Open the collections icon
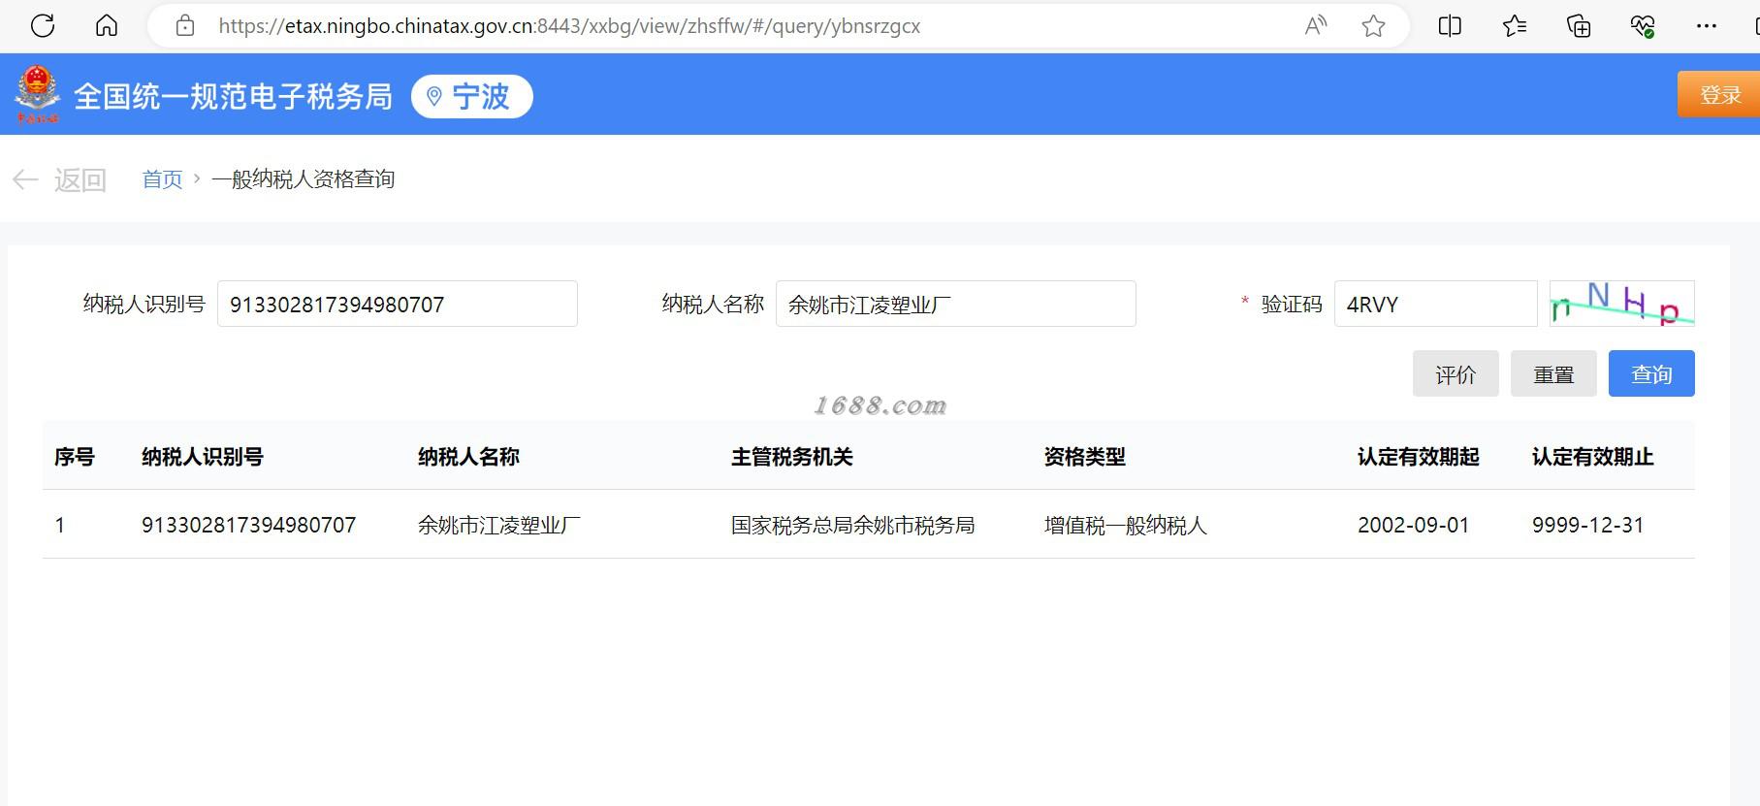Viewport: 1760px width, 806px height. [1579, 26]
